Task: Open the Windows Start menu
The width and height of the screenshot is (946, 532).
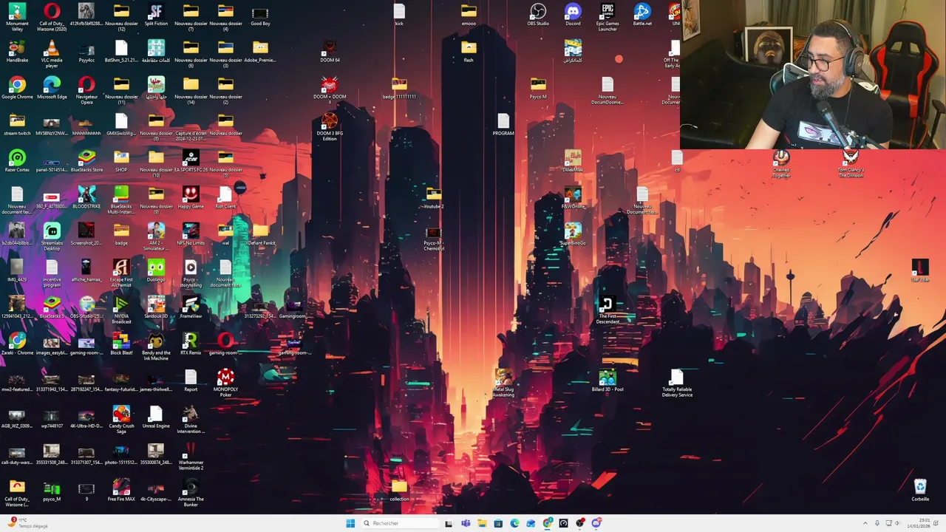Action: 350,523
